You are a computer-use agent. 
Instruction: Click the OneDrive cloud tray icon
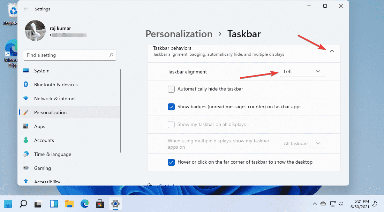pos(323,203)
